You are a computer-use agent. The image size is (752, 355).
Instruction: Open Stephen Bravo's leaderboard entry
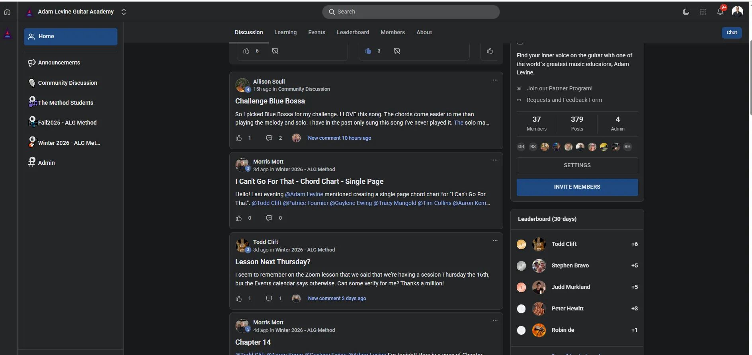click(x=577, y=266)
